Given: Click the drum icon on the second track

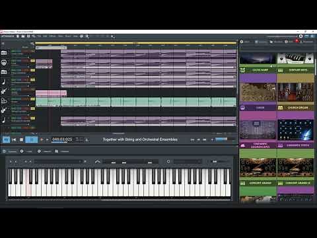Looking at the screenshot, I should coord(4,63).
